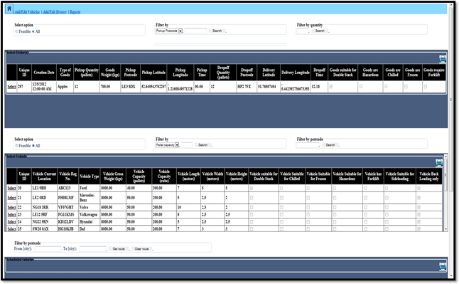459x284 pixels.
Task: Select vehicle 24 Hyundai row
Action: 11,222
